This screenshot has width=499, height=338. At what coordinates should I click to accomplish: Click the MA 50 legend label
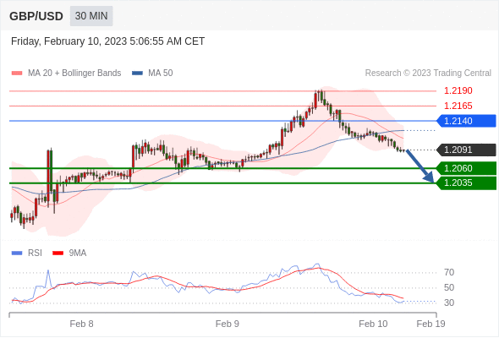pos(161,74)
